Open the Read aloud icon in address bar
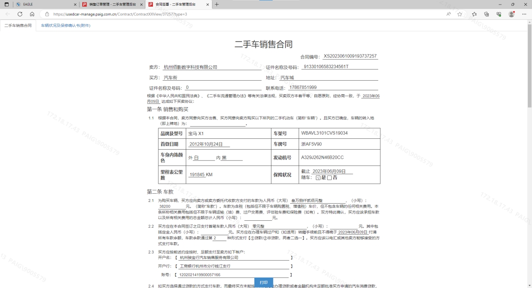 [x=449, y=14]
